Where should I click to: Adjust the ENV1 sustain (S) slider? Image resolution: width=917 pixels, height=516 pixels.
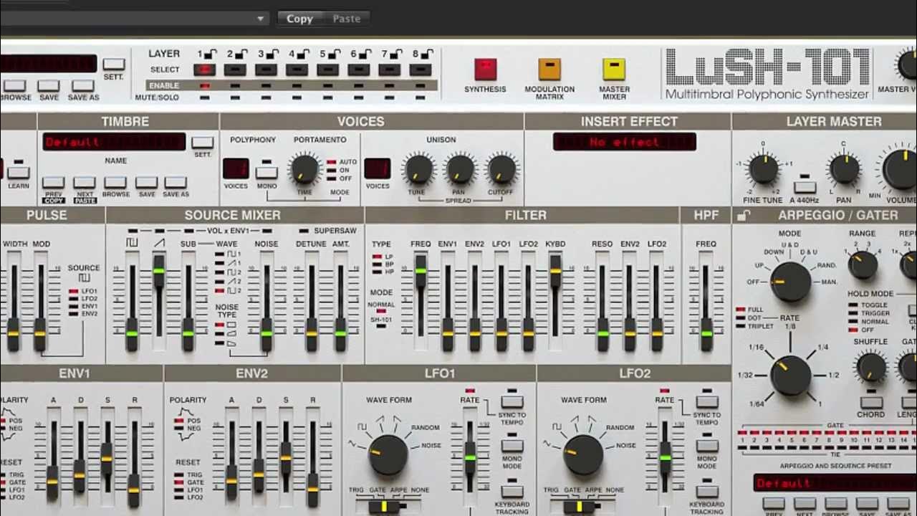tap(106, 457)
